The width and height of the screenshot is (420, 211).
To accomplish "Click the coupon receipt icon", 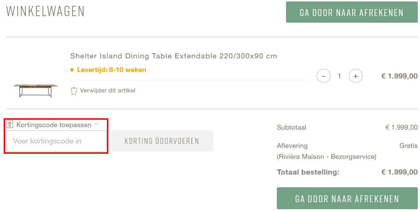I will coord(10,124).
